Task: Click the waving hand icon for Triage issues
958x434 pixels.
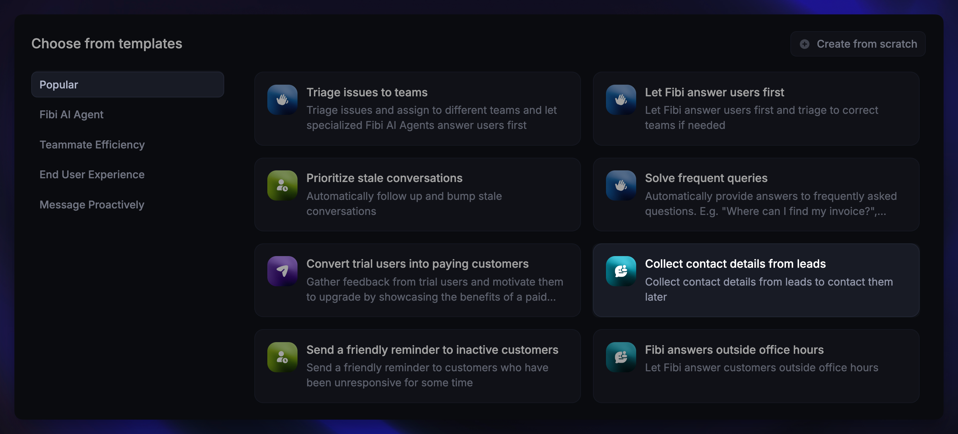Action: click(282, 100)
